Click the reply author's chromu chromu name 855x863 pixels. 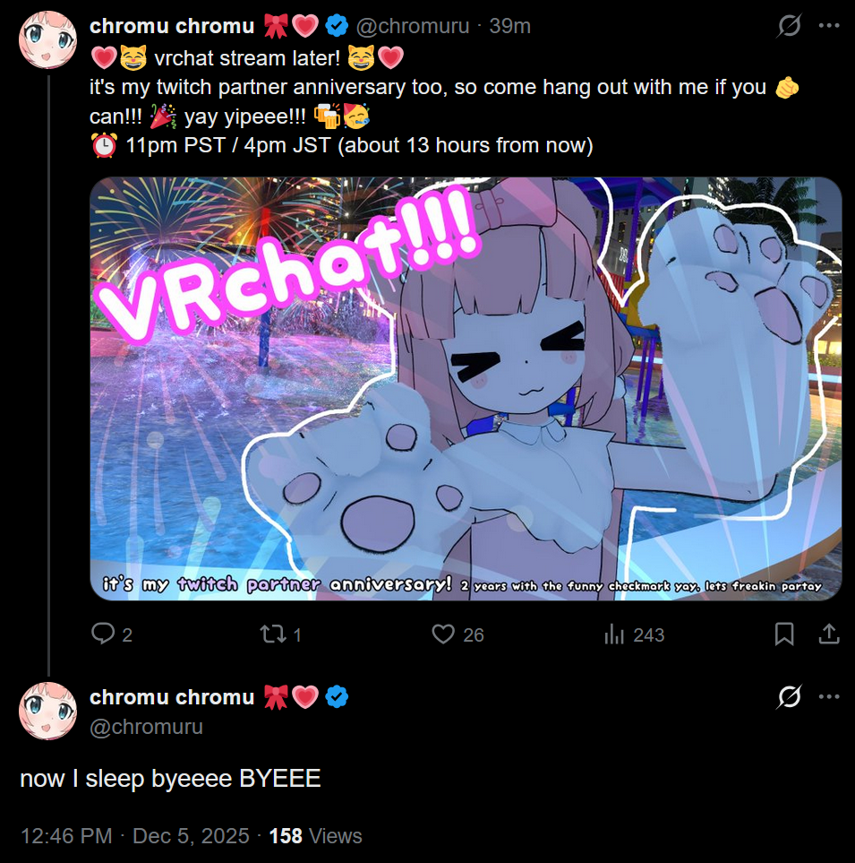[x=172, y=697]
